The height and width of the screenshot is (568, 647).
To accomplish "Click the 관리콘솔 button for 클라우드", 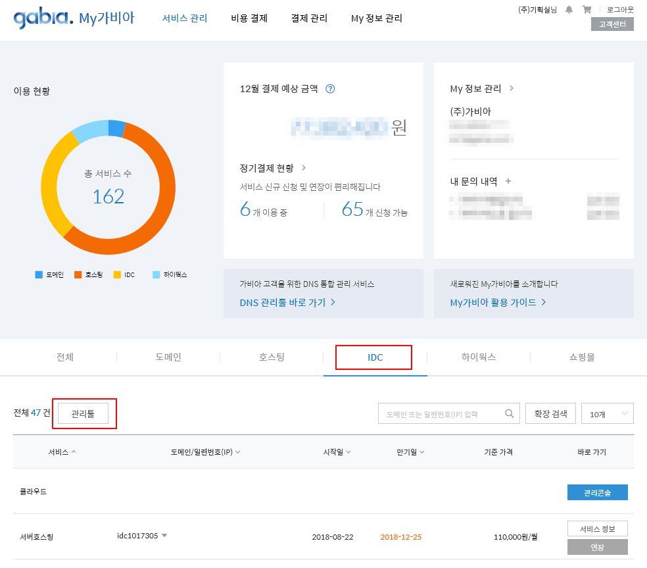I will tap(598, 492).
